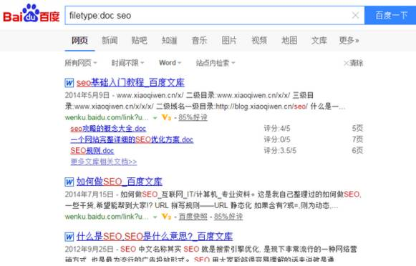Viewport: 416px width, 266px height.
Task: Open 85%好评 link in second result
Action: pyautogui.click(x=228, y=217)
